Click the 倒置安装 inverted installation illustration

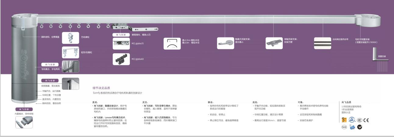381,60
